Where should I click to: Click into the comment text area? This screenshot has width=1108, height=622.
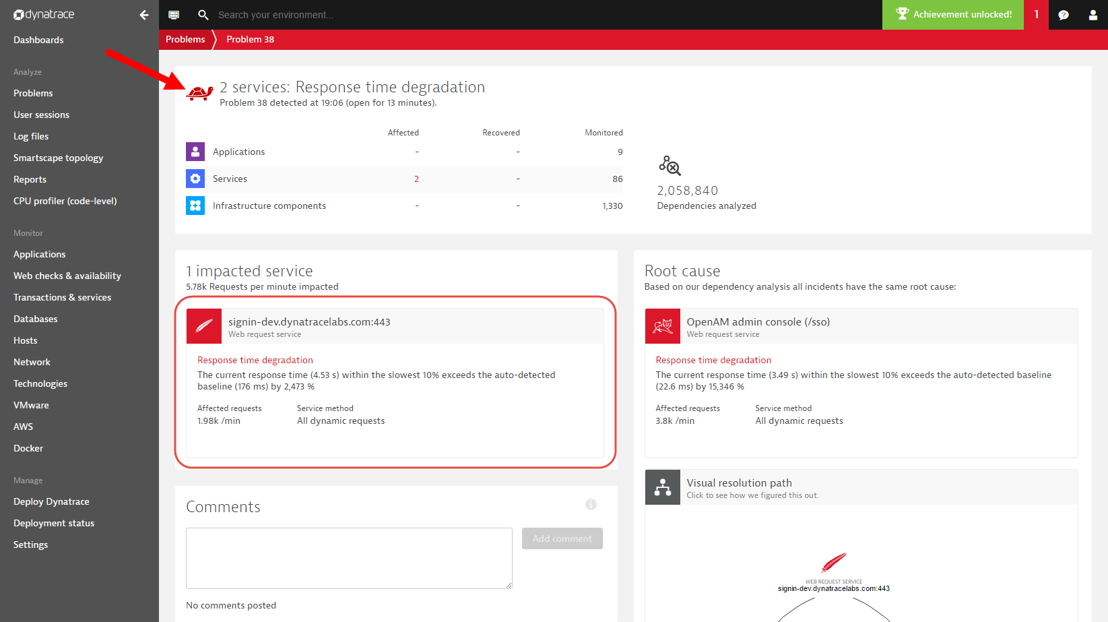tap(349, 558)
